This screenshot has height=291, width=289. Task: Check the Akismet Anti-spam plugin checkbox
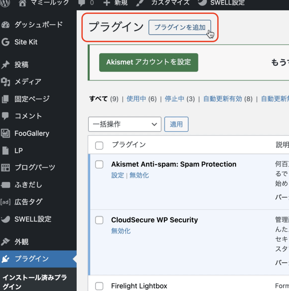(x=99, y=165)
